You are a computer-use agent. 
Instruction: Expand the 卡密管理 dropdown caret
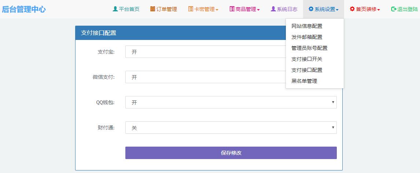(217, 10)
